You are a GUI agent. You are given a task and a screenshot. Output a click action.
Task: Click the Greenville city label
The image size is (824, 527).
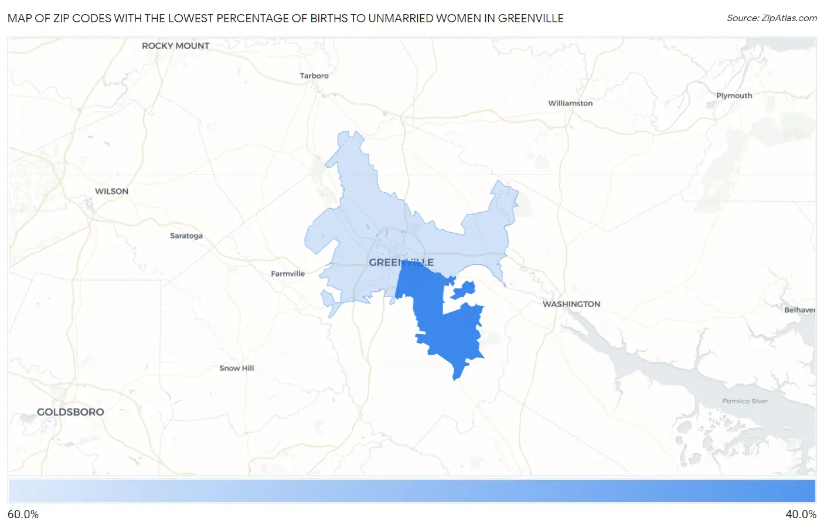[x=401, y=263]
